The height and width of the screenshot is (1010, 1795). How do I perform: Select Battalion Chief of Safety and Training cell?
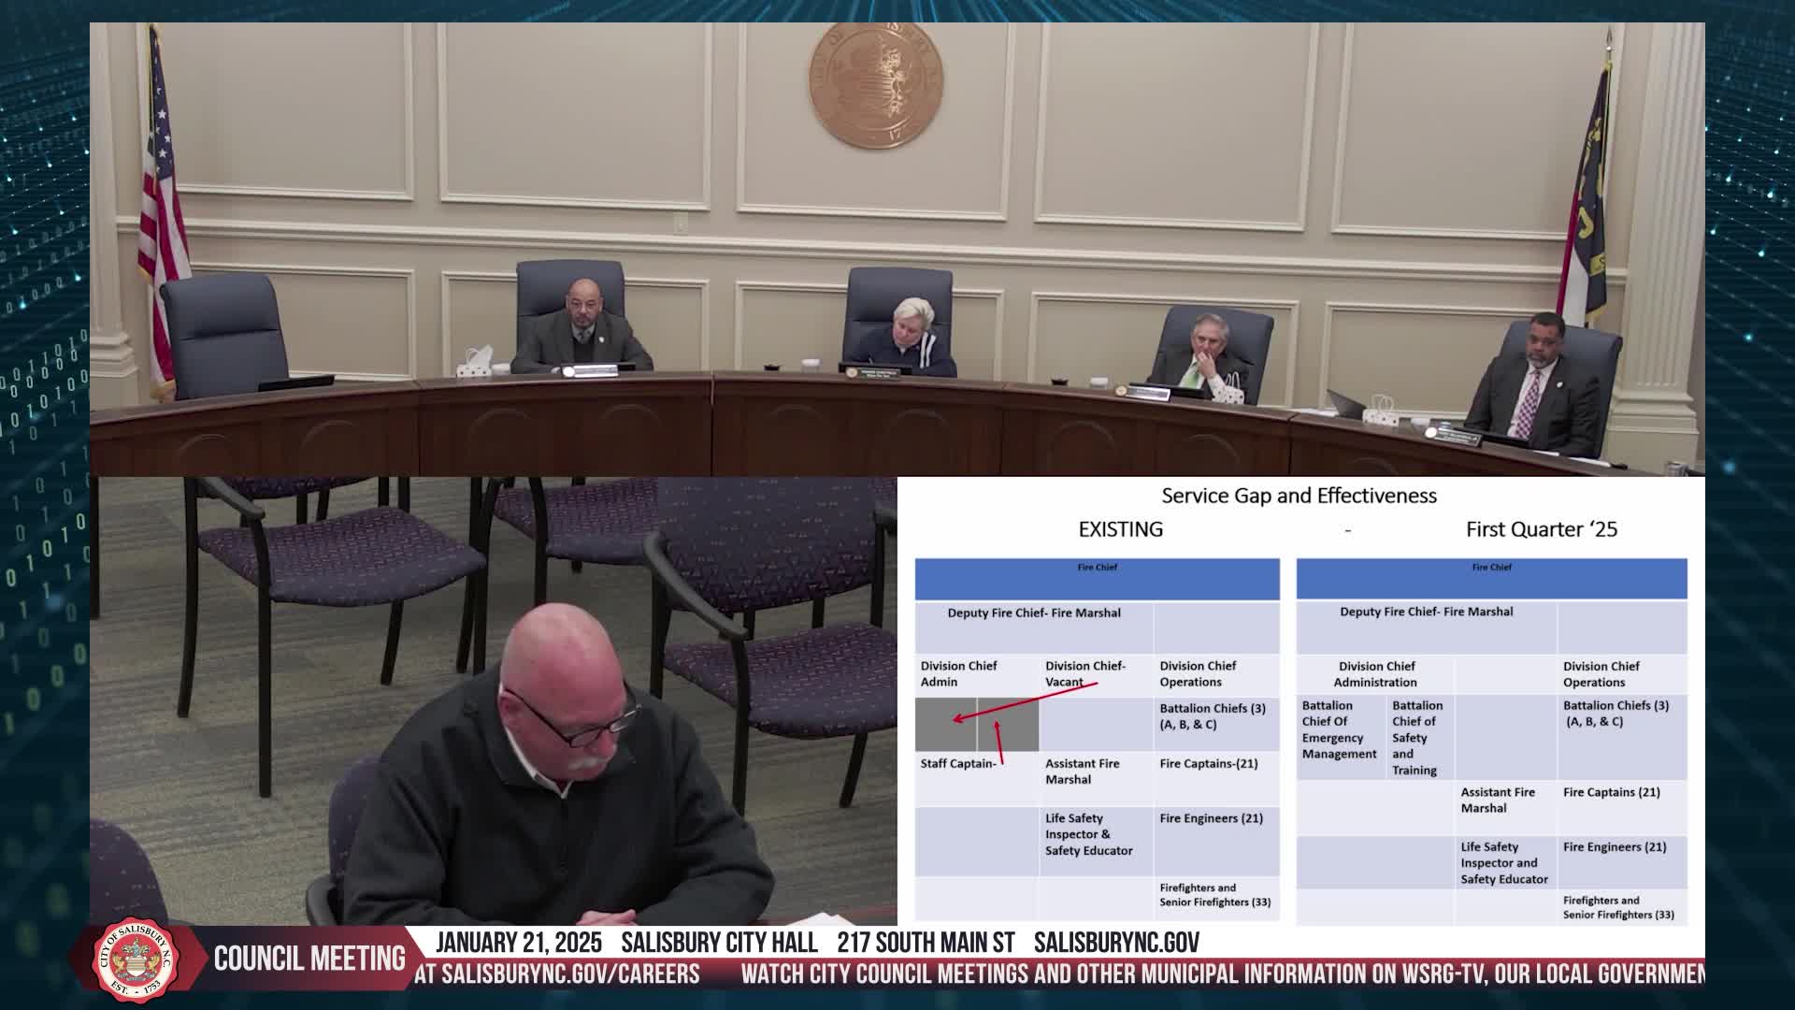[x=1419, y=737]
